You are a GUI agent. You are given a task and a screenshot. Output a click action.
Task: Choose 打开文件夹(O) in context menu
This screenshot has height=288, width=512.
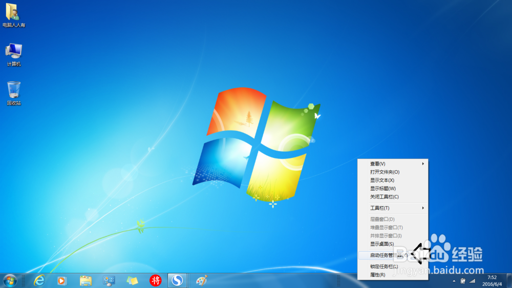point(393,172)
